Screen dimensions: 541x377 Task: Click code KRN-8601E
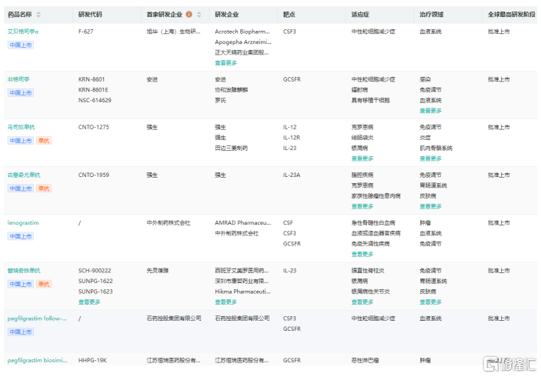[x=93, y=90]
